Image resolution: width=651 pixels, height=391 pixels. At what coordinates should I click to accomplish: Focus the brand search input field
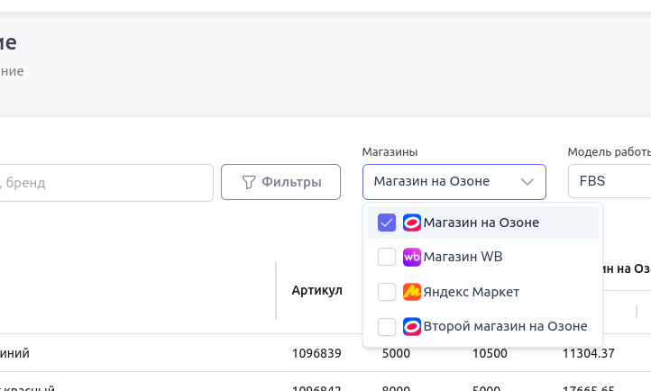coord(105,183)
